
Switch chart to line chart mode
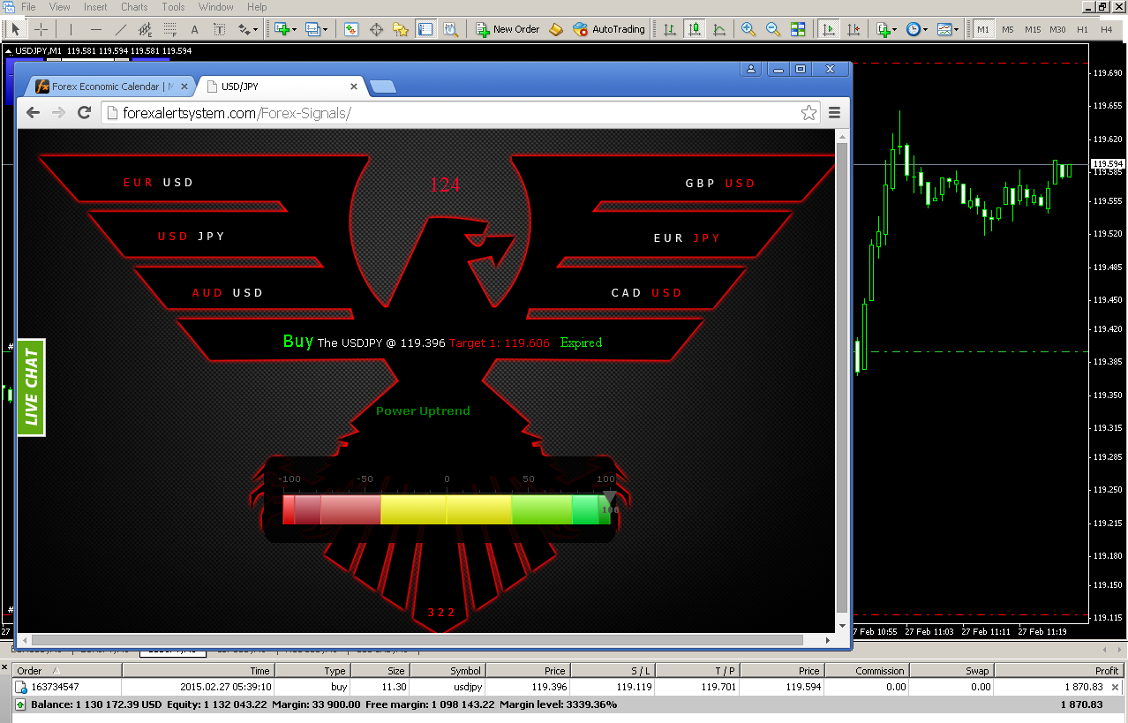click(x=719, y=29)
